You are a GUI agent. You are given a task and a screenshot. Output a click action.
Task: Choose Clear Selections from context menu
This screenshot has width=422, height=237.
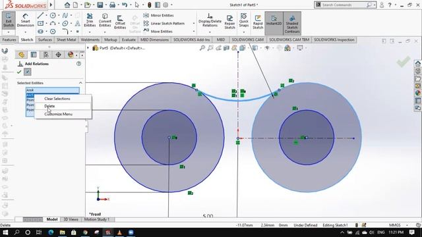[57, 99]
